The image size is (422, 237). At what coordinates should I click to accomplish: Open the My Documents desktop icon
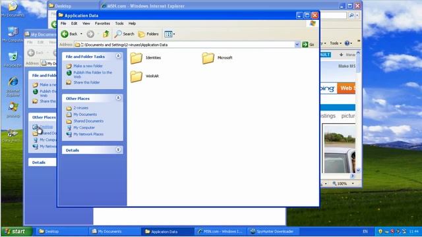13,9
